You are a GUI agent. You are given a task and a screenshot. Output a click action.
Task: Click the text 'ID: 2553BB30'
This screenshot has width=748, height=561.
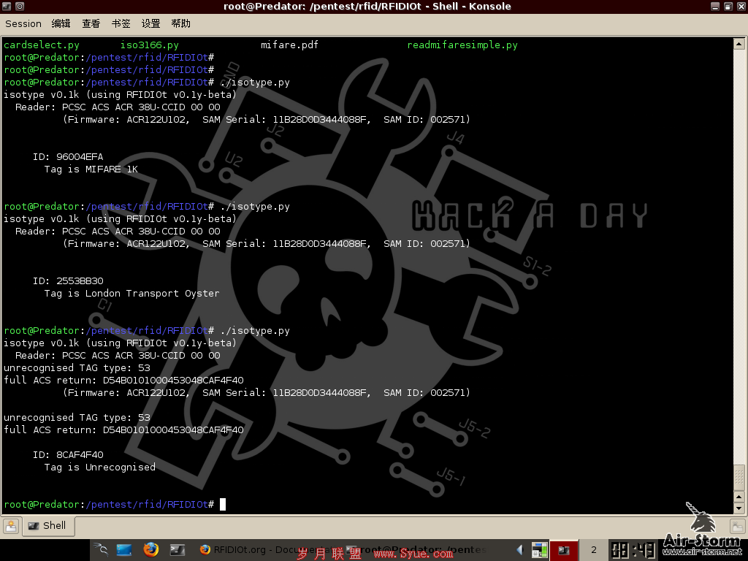point(68,280)
